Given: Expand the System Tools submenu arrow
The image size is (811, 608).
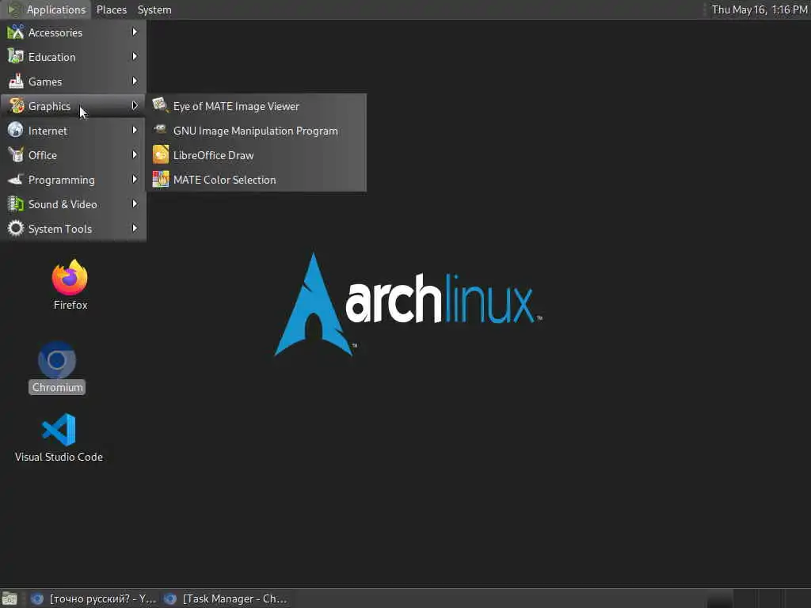Looking at the screenshot, I should click(135, 229).
